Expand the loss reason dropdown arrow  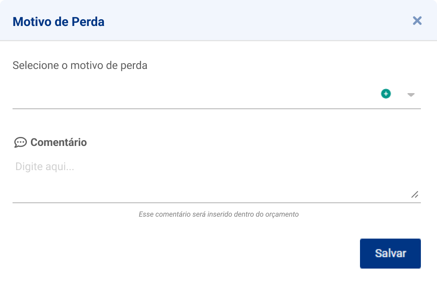[411, 94]
